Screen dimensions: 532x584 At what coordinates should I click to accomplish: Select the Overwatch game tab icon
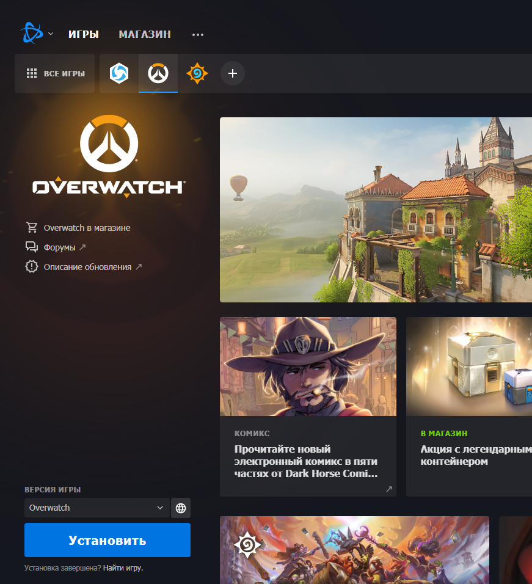point(158,73)
